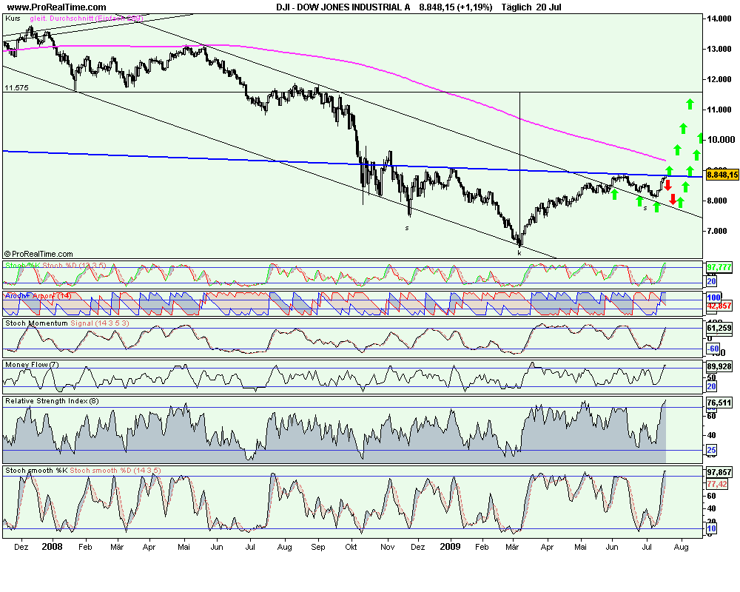
Task: Select the 2009 year label on time axis
Action: 450,547
